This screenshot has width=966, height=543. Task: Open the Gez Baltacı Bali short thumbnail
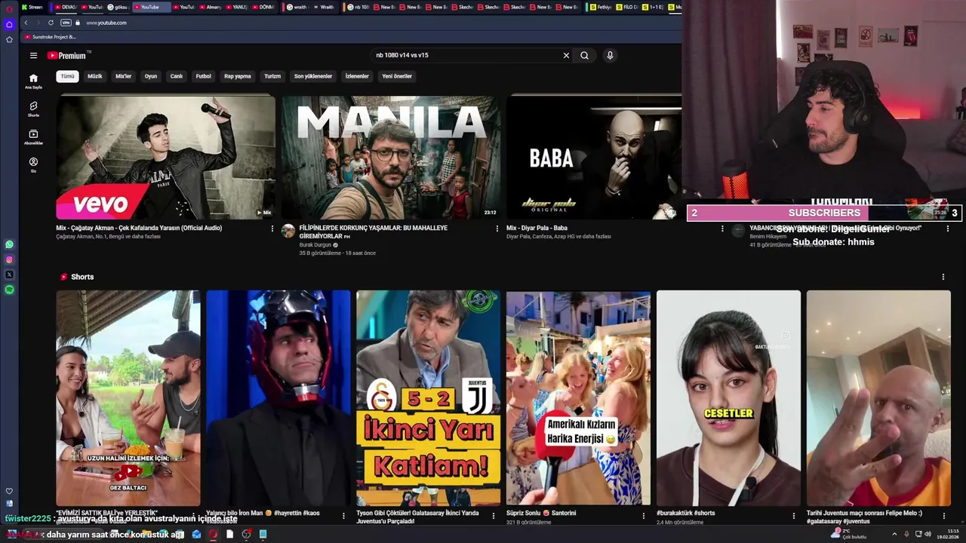pyautogui.click(x=128, y=398)
